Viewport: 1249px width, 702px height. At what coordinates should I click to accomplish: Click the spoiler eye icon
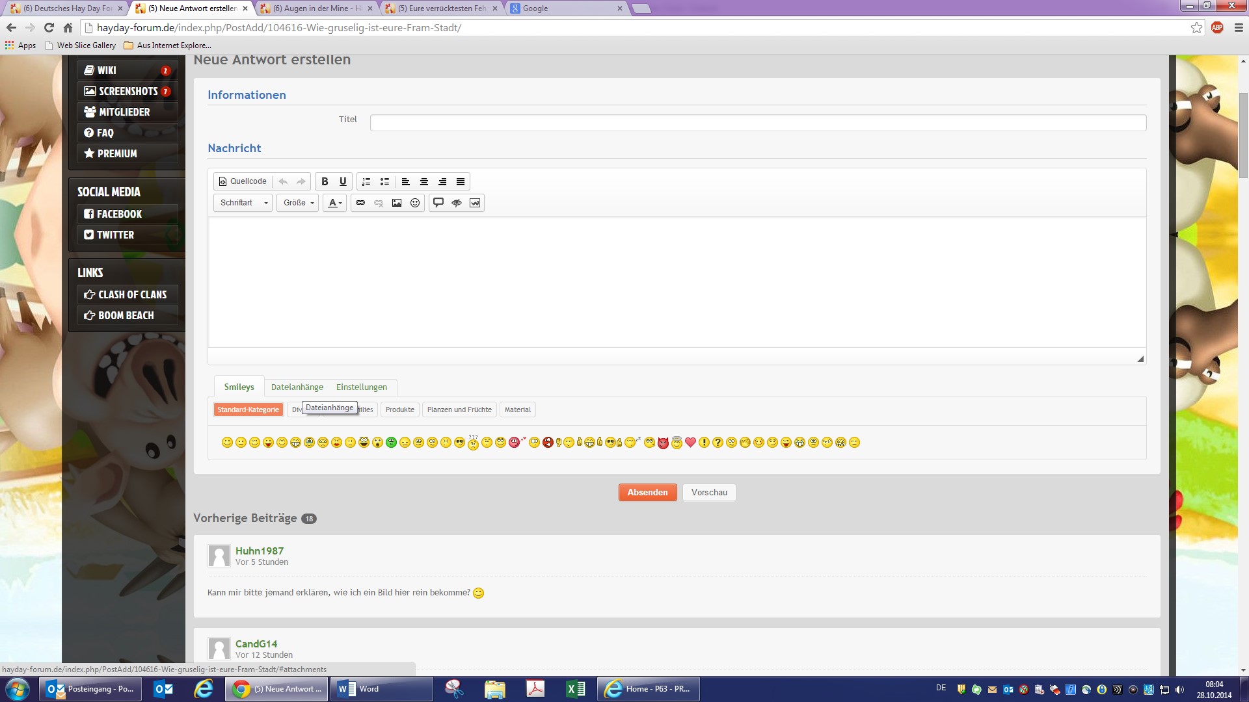[x=457, y=203]
